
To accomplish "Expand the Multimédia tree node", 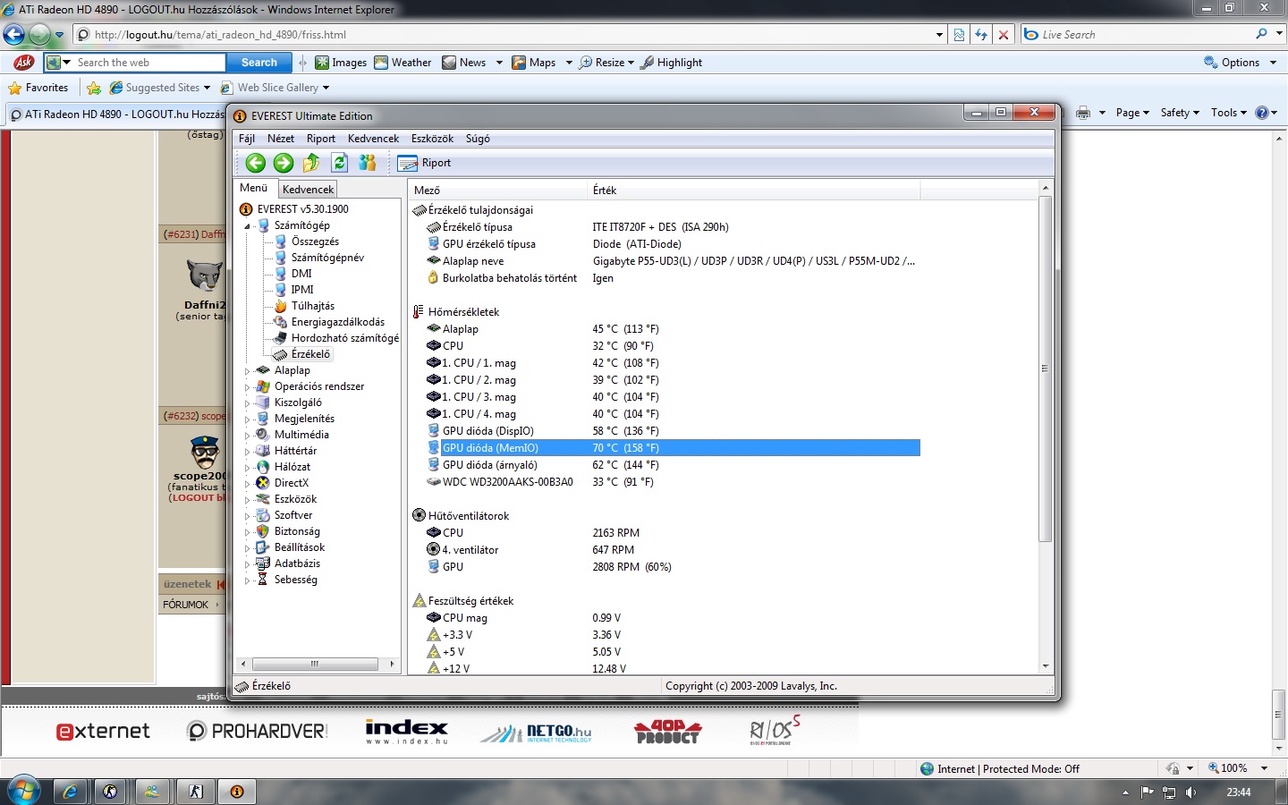I will tap(248, 435).
